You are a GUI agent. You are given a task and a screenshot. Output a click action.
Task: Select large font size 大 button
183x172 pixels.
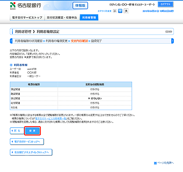[126, 11]
